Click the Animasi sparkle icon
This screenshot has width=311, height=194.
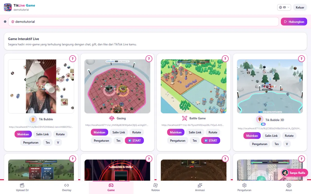[x=200, y=185]
